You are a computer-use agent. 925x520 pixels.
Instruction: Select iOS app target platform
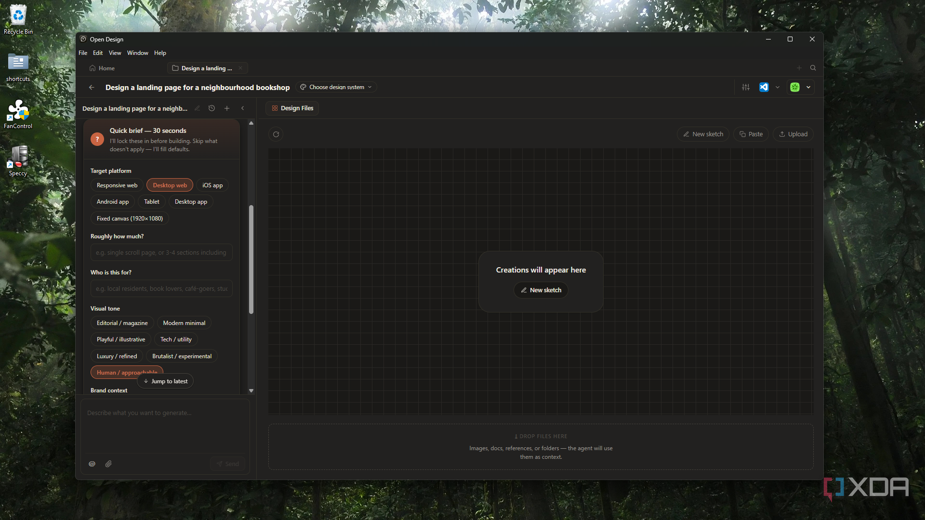pos(212,185)
